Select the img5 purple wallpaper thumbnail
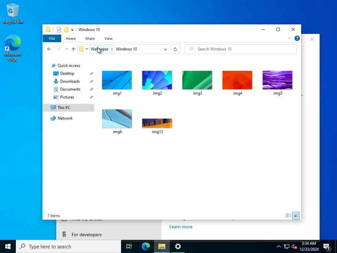This screenshot has width=337, height=253. click(x=277, y=80)
